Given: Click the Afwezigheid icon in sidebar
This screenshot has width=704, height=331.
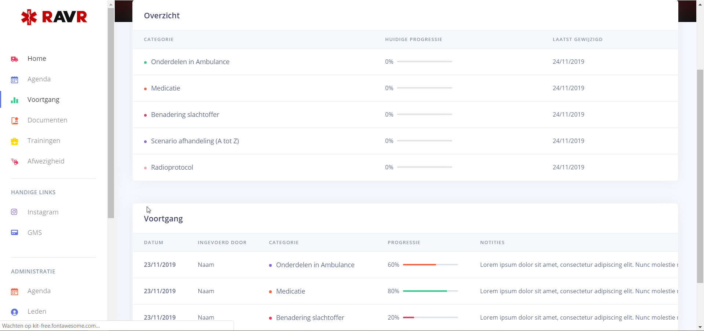Looking at the screenshot, I should click(15, 162).
